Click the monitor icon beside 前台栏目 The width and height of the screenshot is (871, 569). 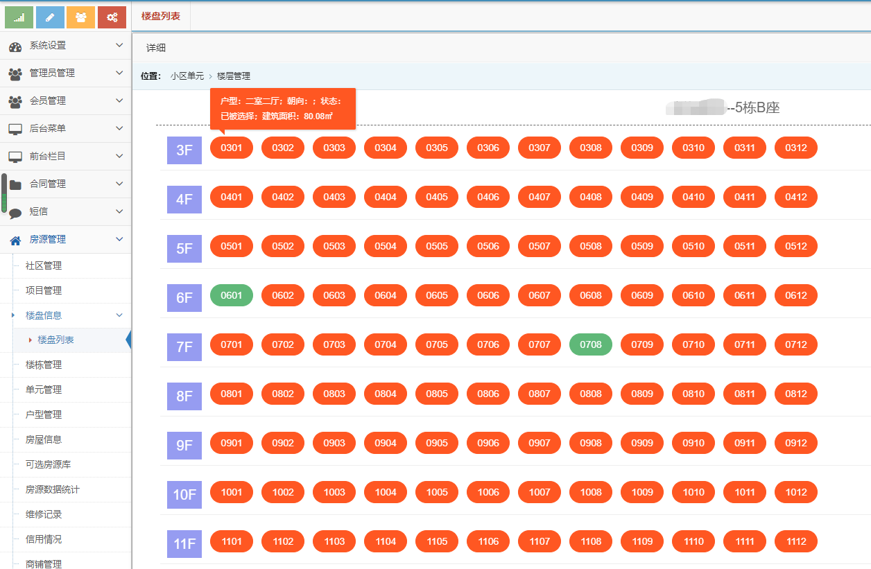15,157
